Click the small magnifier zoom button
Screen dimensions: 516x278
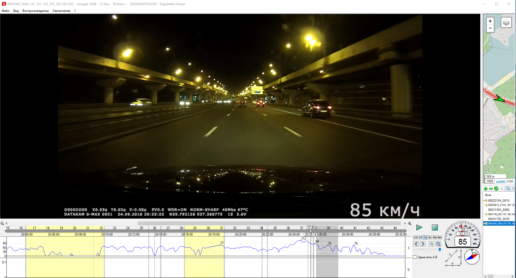click(x=431, y=244)
